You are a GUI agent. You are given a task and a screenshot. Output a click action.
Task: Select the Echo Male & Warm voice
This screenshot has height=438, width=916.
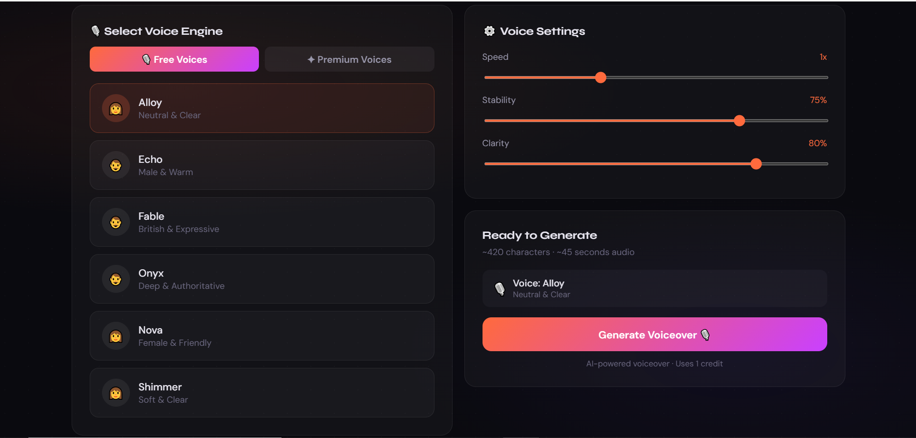[x=262, y=165]
